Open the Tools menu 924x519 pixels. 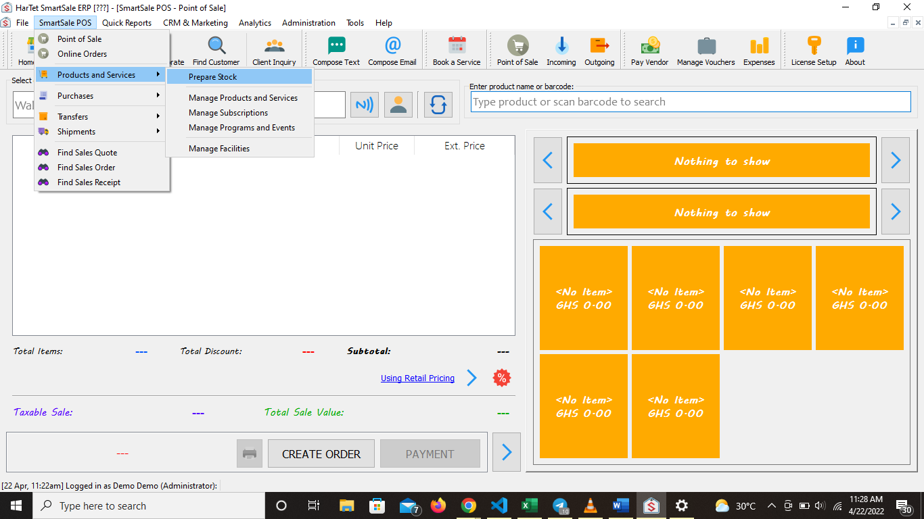355,22
